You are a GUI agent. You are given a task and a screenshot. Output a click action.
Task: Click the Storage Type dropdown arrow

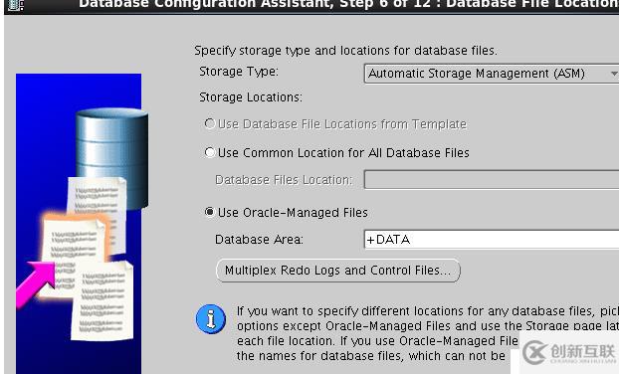point(613,74)
